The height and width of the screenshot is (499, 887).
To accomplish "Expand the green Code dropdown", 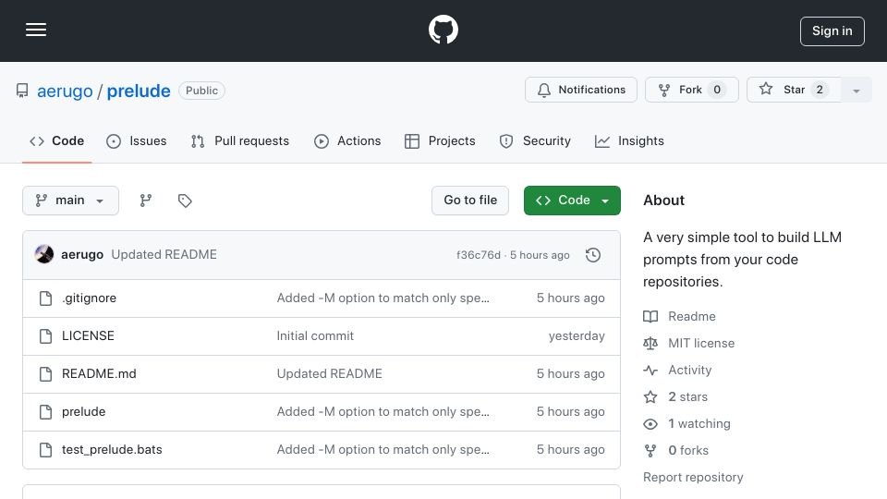I will tap(572, 201).
